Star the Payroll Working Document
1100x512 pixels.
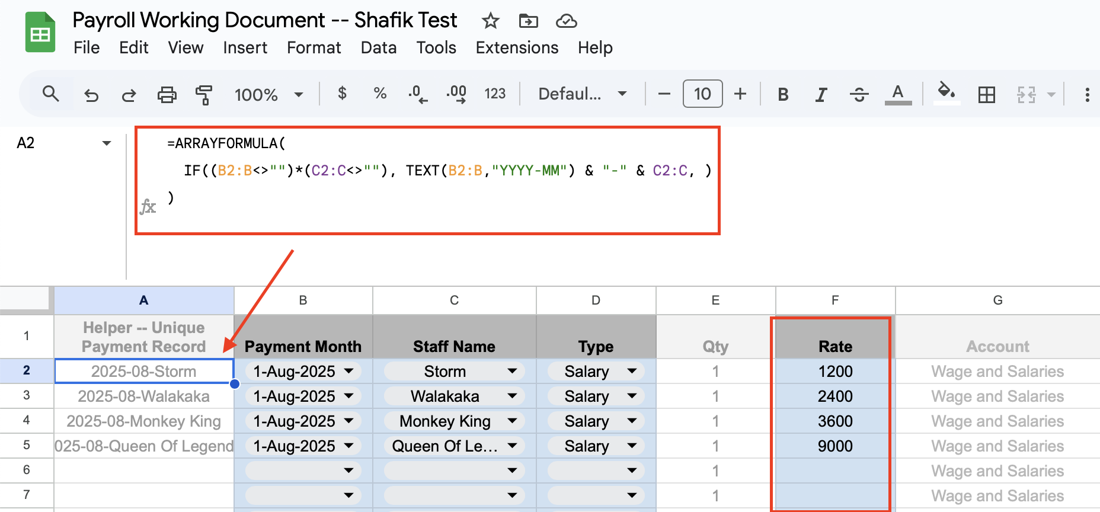pos(490,21)
